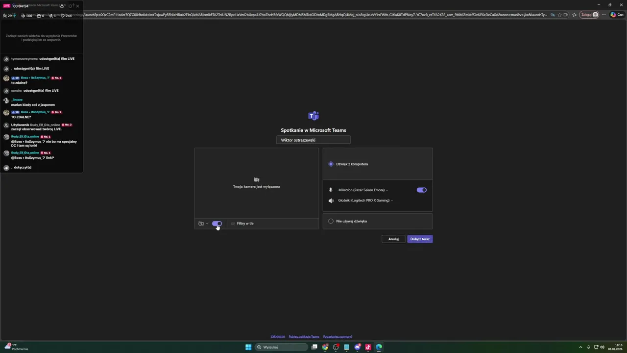Image resolution: width=627 pixels, height=353 pixels.
Task: Add page to favorites star icon
Action: tap(559, 15)
